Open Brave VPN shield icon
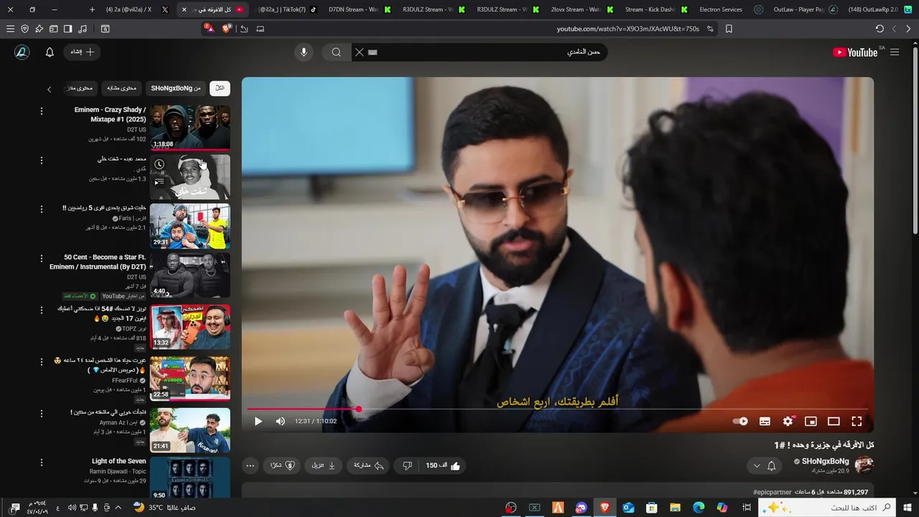The height and width of the screenshot is (517, 919). 24,29
